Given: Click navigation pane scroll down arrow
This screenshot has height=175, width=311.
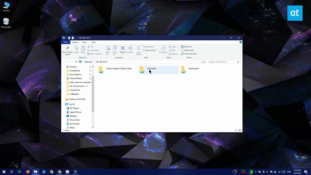Looking at the screenshot, I should point(93,127).
